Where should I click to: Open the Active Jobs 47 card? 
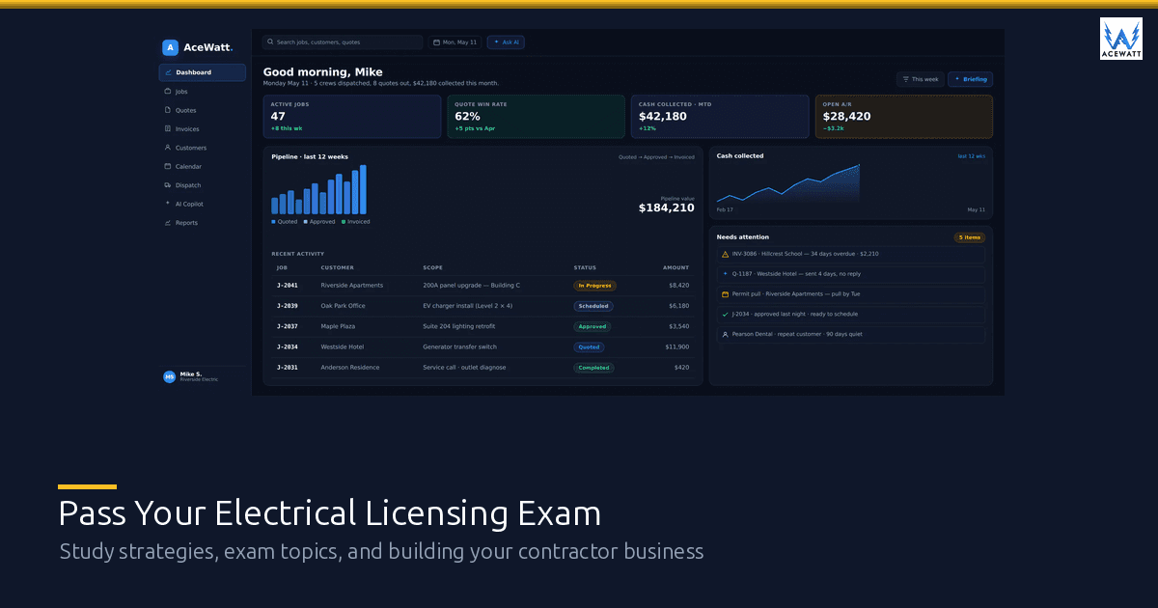tap(352, 117)
